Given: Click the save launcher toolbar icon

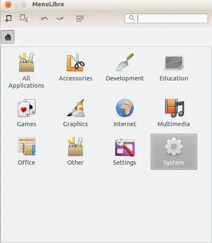Looking at the screenshot, I should coord(24,19).
